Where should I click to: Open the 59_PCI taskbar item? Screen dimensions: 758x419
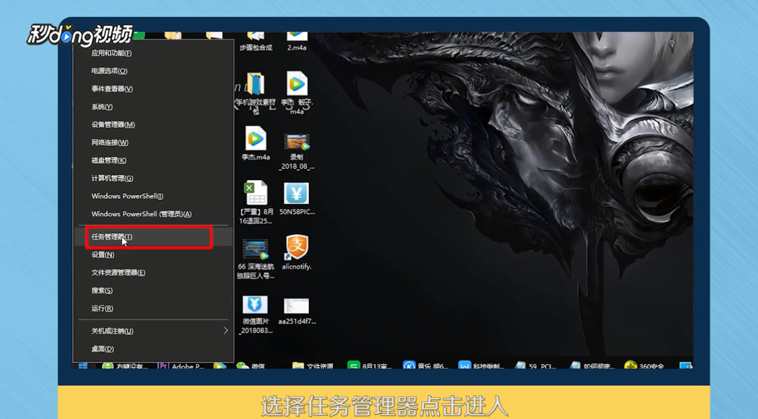[536, 366]
